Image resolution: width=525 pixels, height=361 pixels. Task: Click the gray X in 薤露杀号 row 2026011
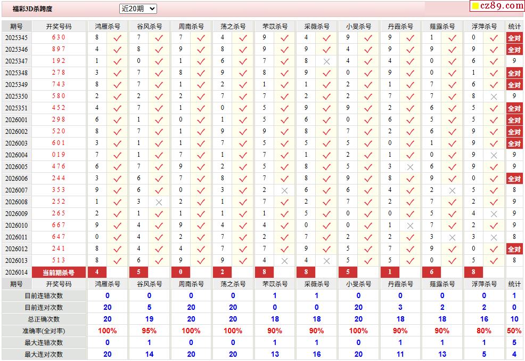click(x=452, y=237)
